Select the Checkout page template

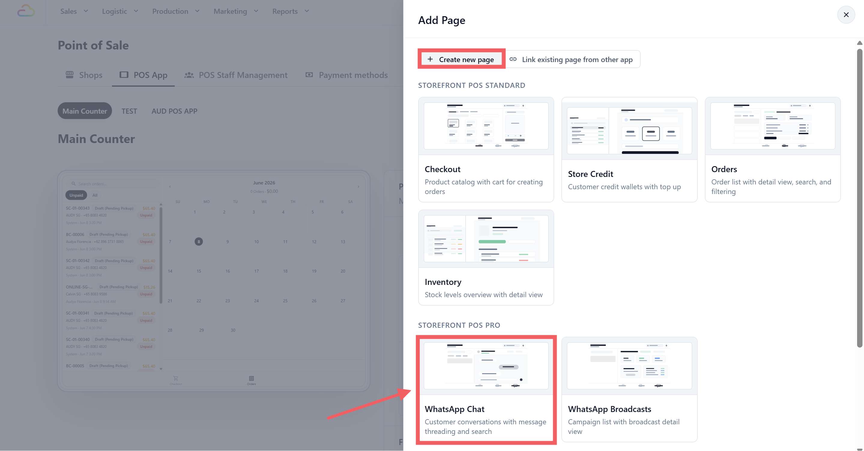tap(486, 149)
